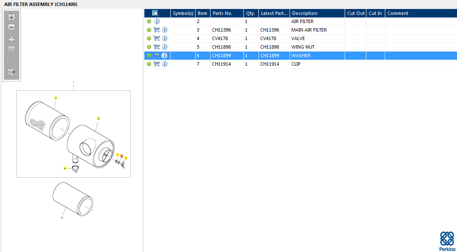The height and width of the screenshot is (252, 457).
Task: Click the AIR FILTER description cell
Action: (x=317, y=21)
